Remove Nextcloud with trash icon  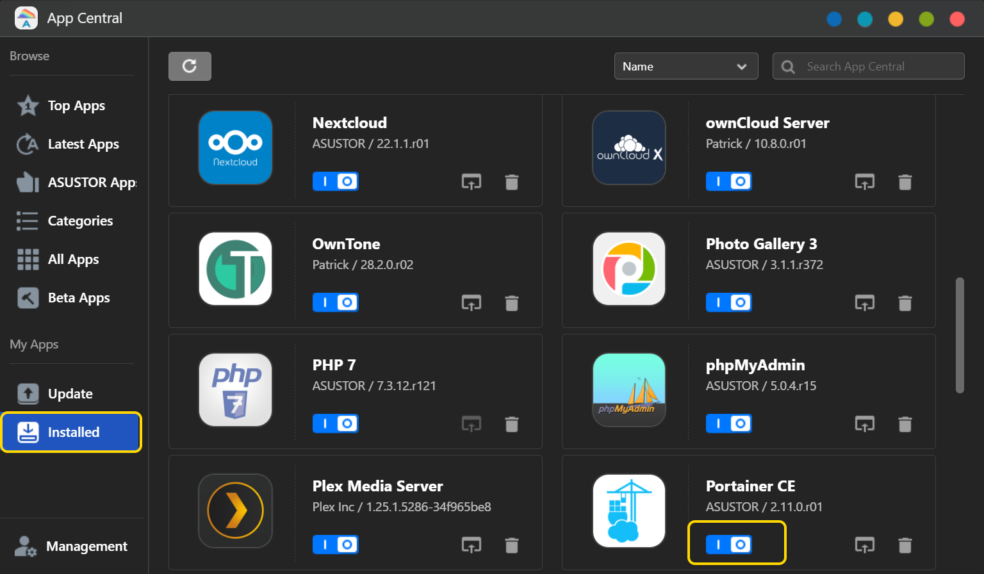click(x=512, y=182)
